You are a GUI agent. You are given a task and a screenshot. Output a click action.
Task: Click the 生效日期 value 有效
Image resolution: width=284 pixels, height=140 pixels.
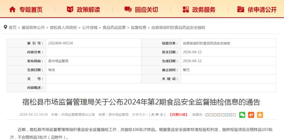point(51,70)
